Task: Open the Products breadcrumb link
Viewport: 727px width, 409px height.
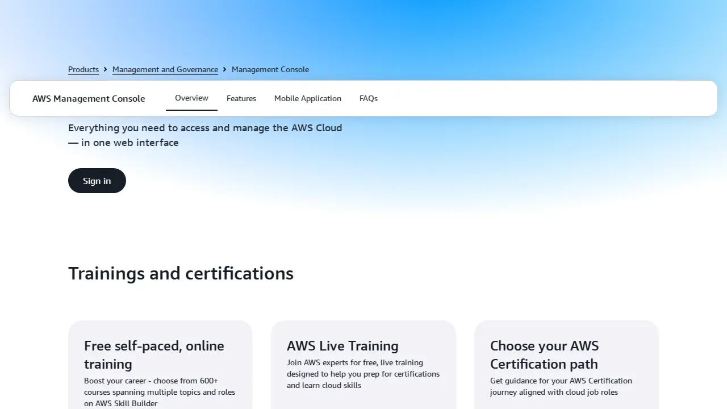Action: tap(83, 69)
